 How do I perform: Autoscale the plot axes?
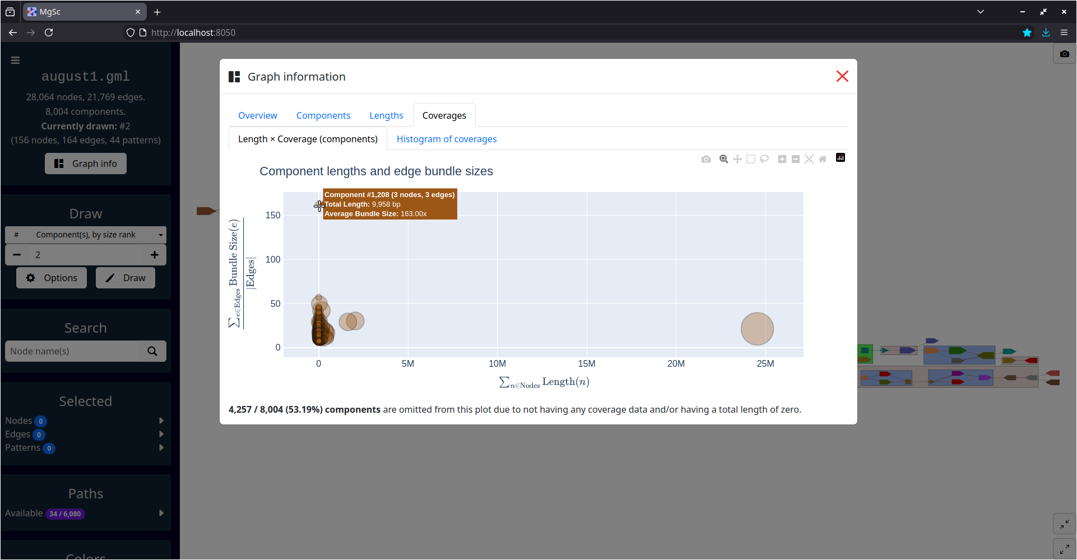[x=809, y=159]
